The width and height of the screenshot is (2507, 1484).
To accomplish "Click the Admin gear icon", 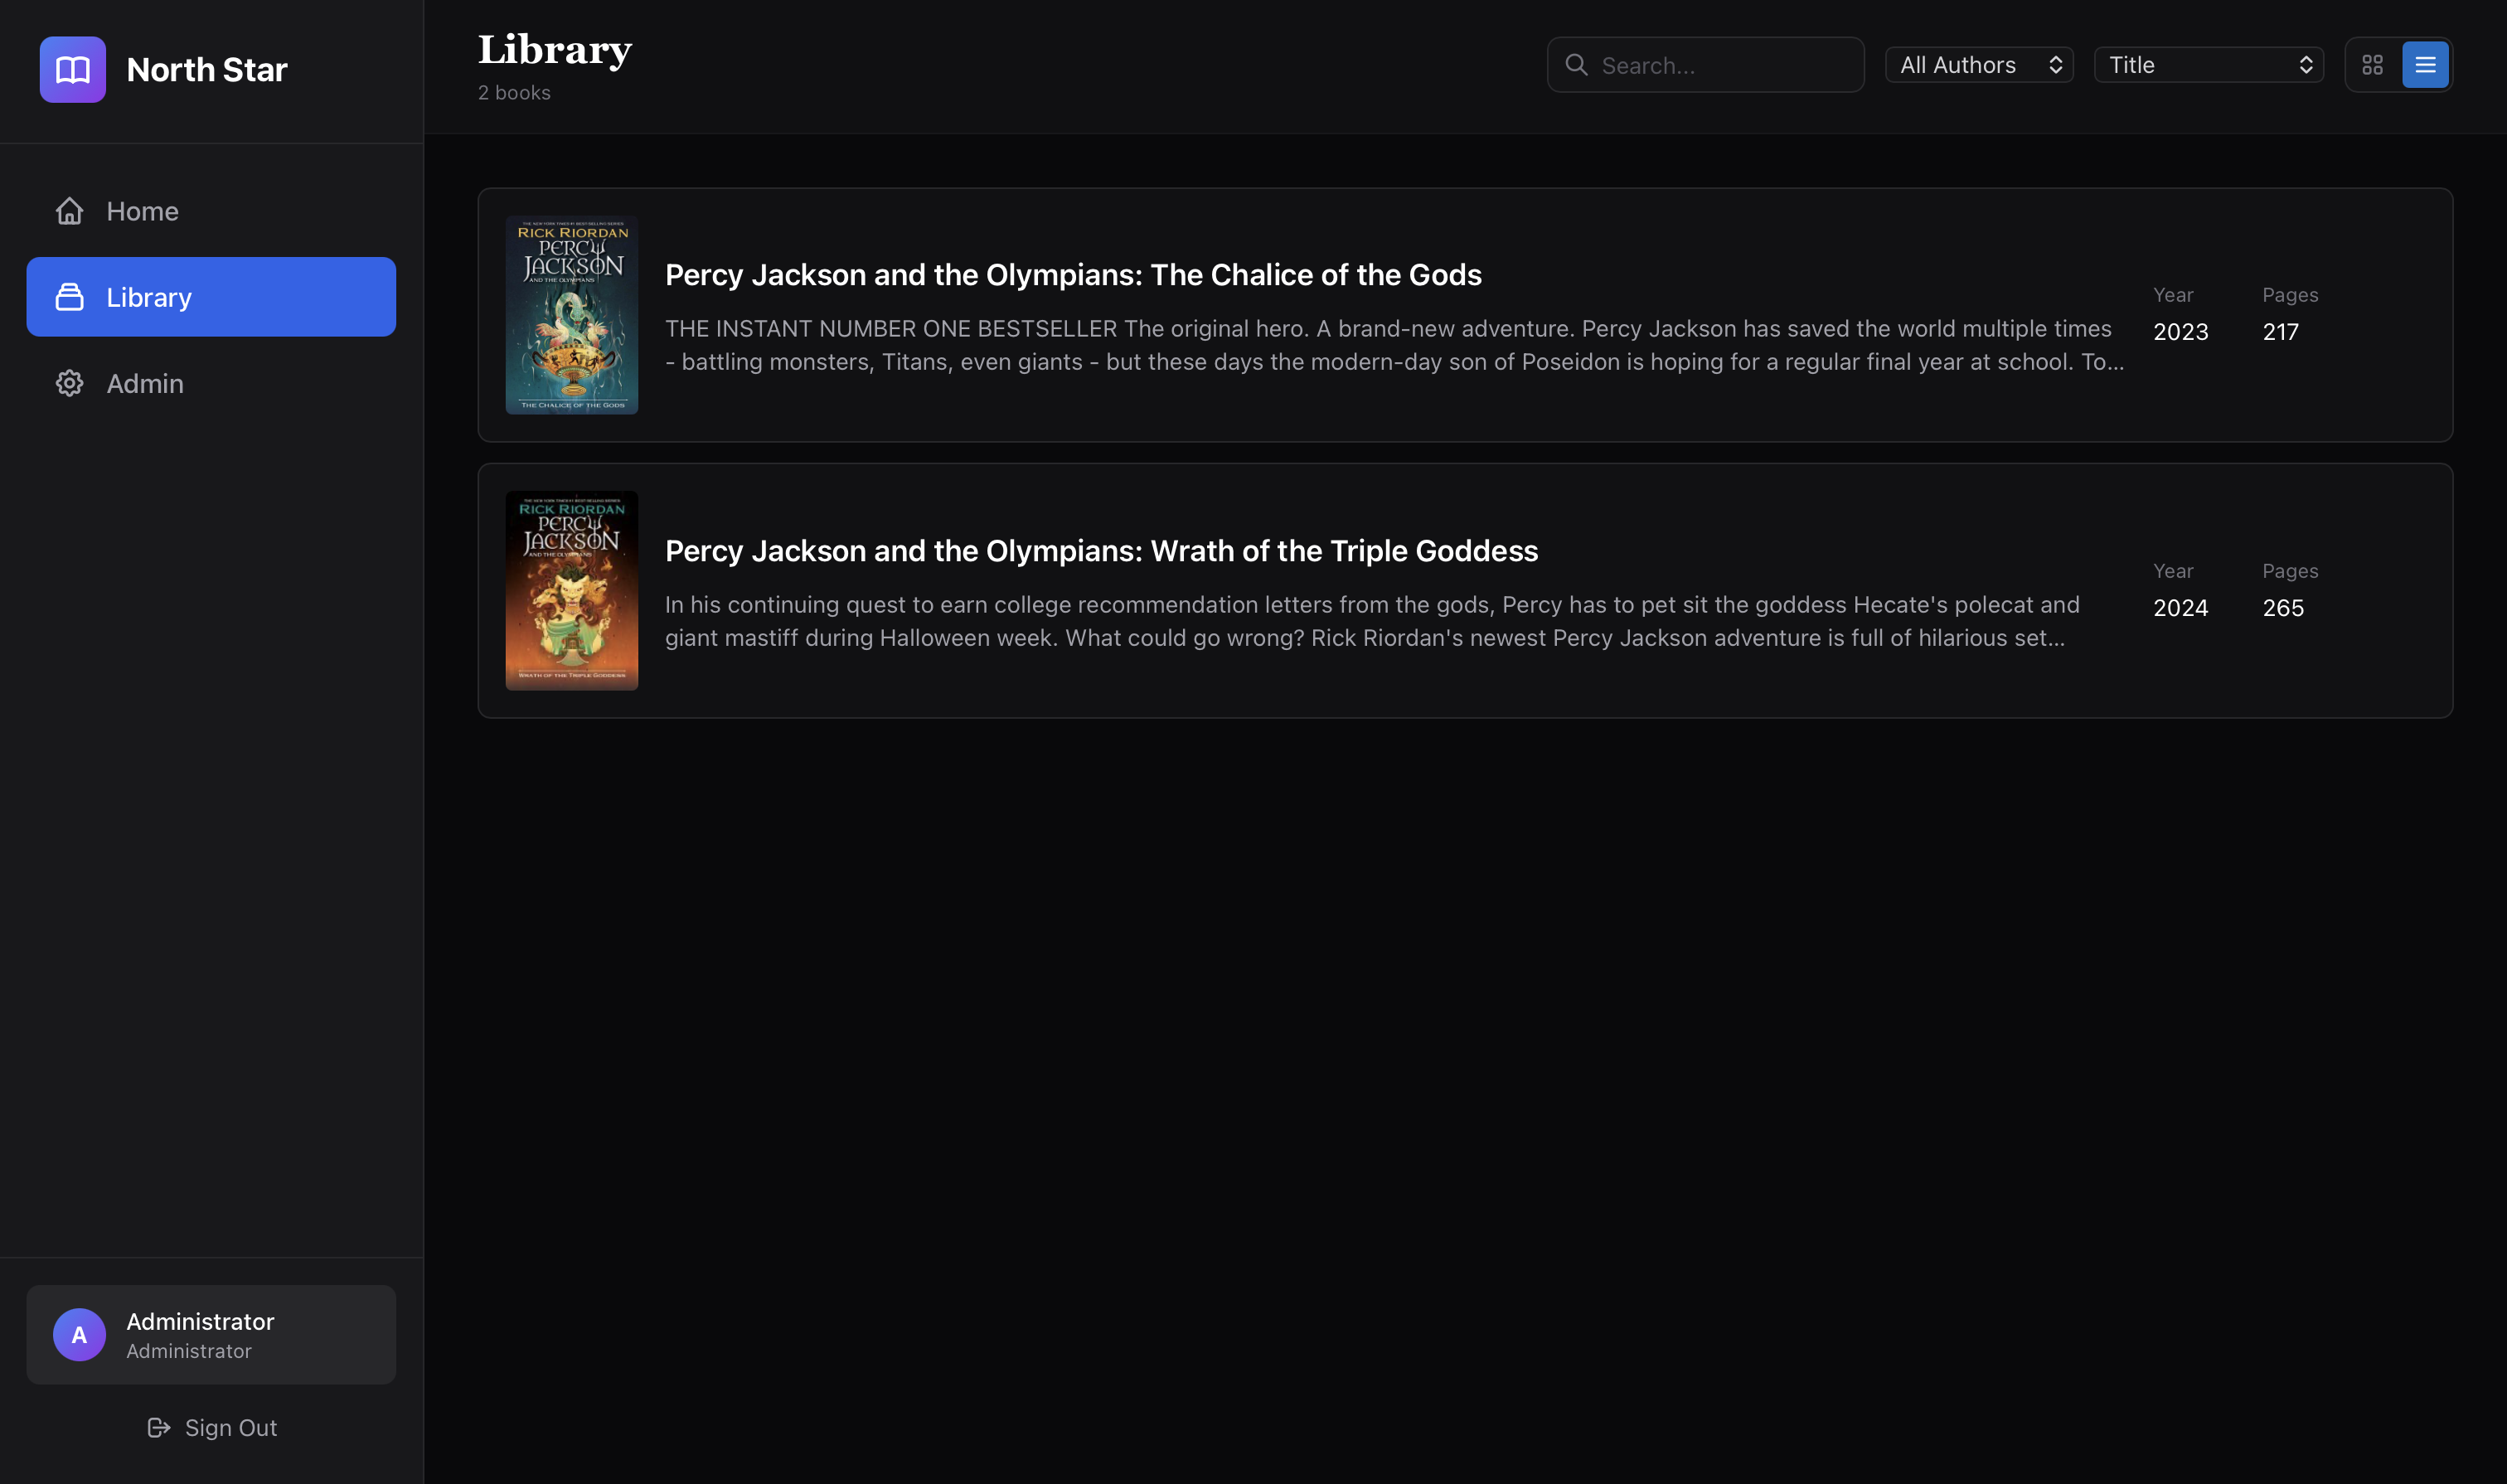I will point(69,383).
